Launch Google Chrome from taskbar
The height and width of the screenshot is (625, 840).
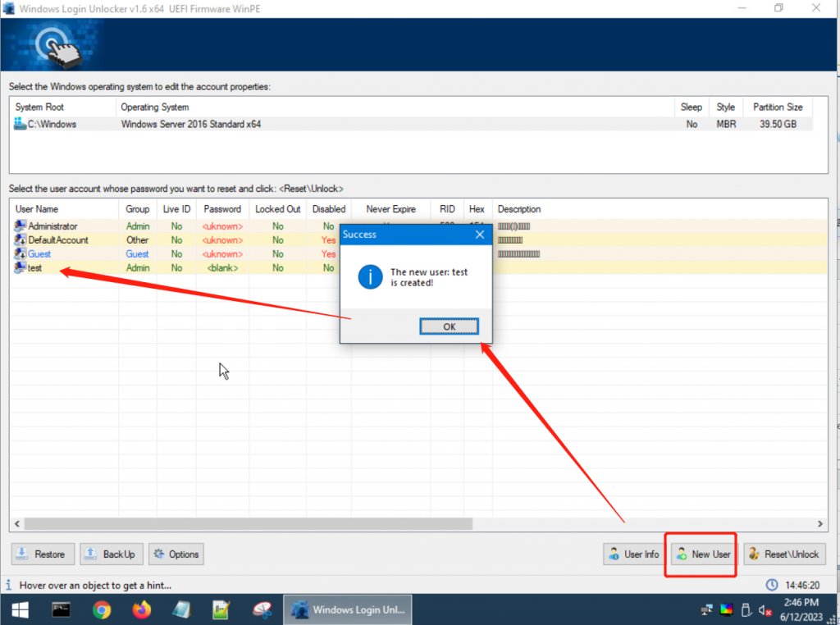101,609
